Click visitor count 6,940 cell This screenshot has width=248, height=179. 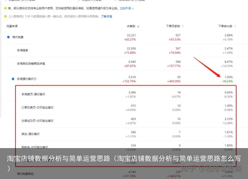pos(132,61)
